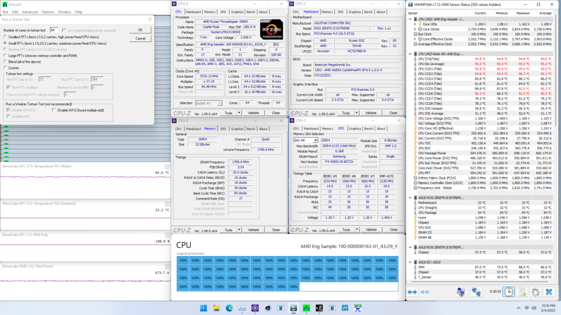Open the purple CPU-Z taskbar icon
The width and height of the screenshot is (561, 315).
[255, 308]
